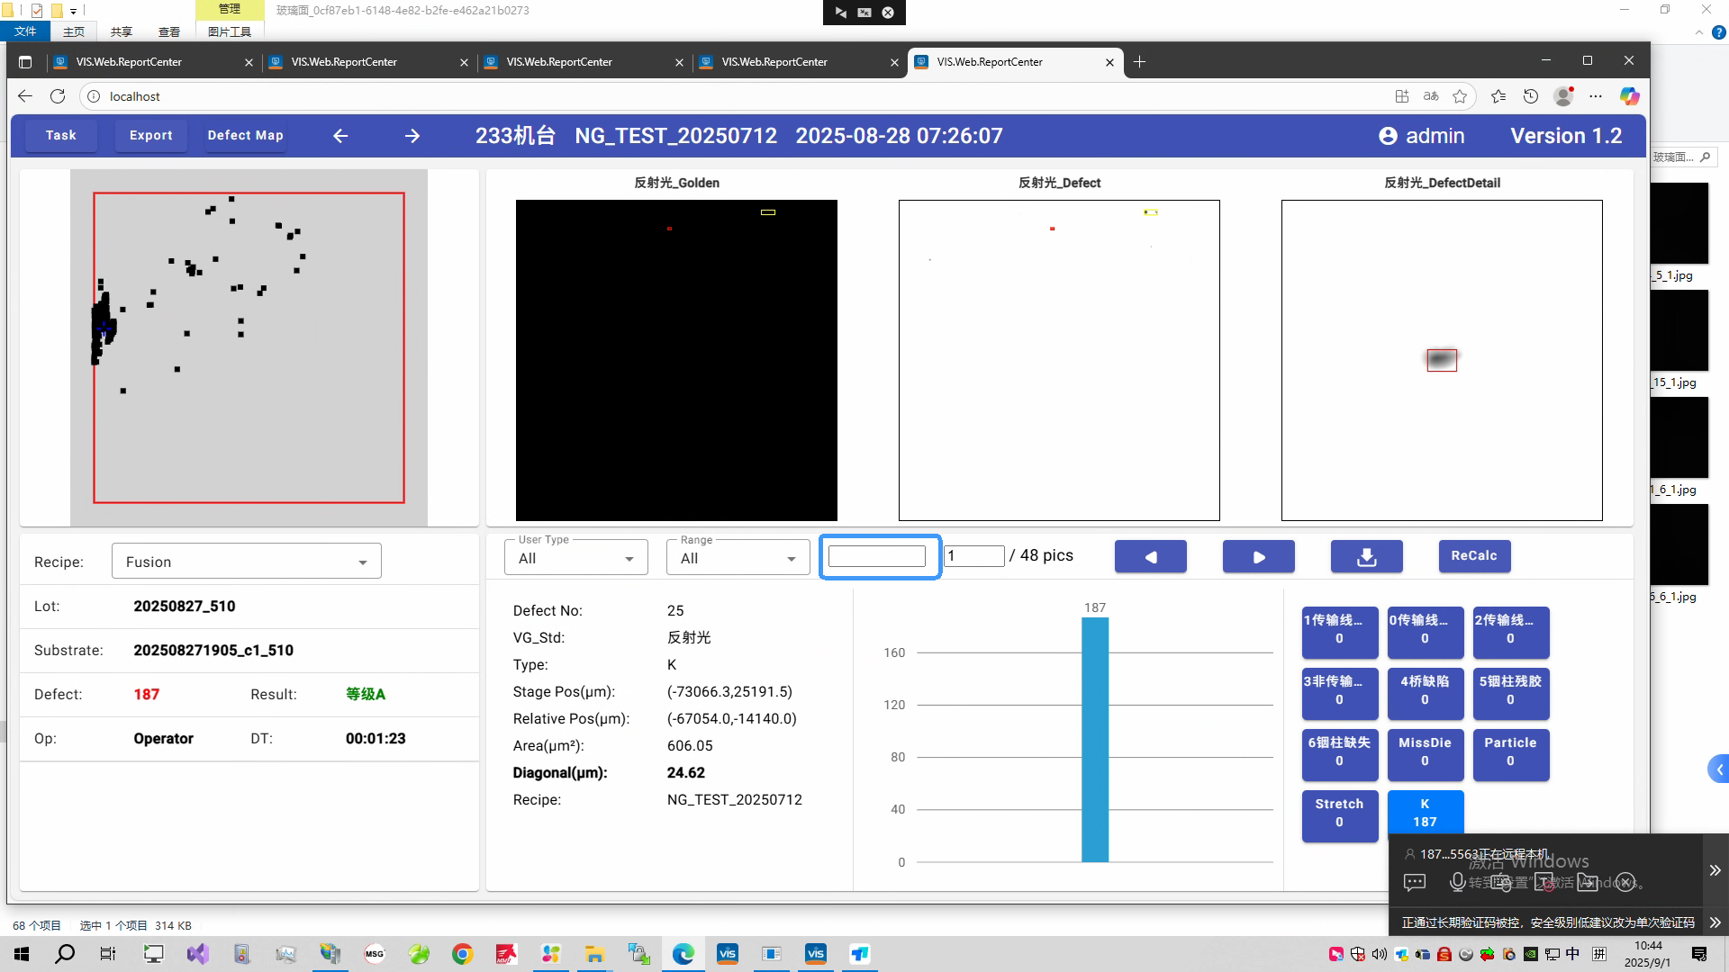1729x972 pixels.
Task: Click the ReCalc button
Action: coord(1473,556)
